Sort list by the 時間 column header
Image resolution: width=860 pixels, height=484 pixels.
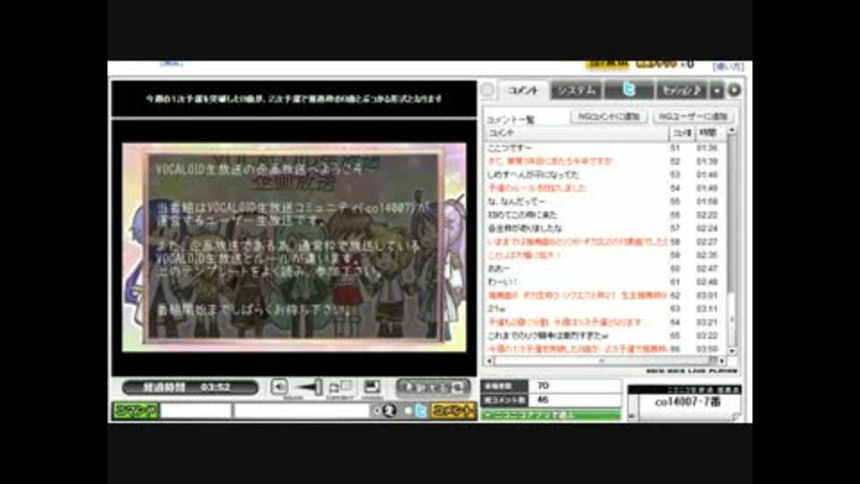pyautogui.click(x=709, y=133)
